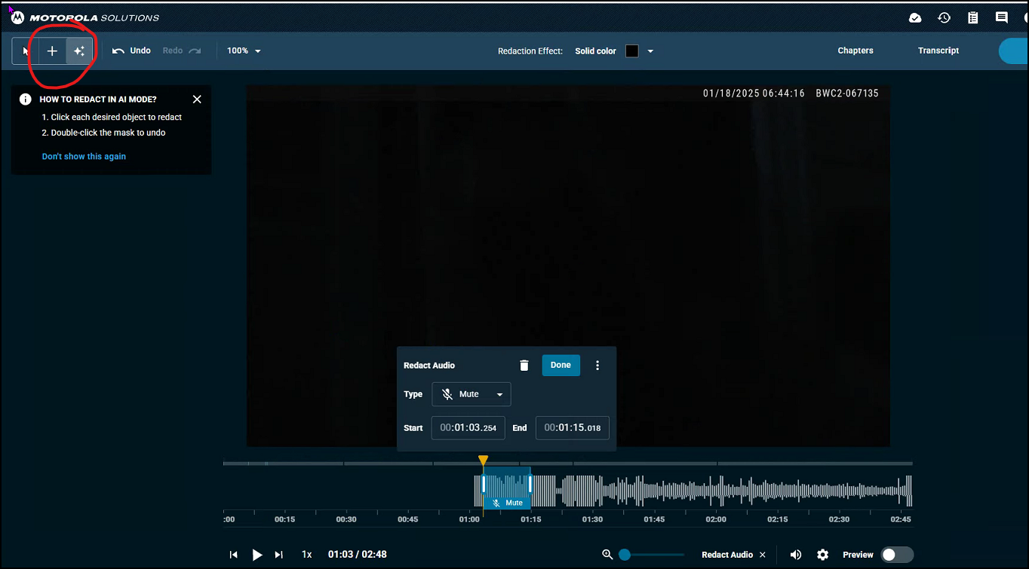The height and width of the screenshot is (569, 1029).
Task: Click the cloud saved status icon
Action: (915, 17)
